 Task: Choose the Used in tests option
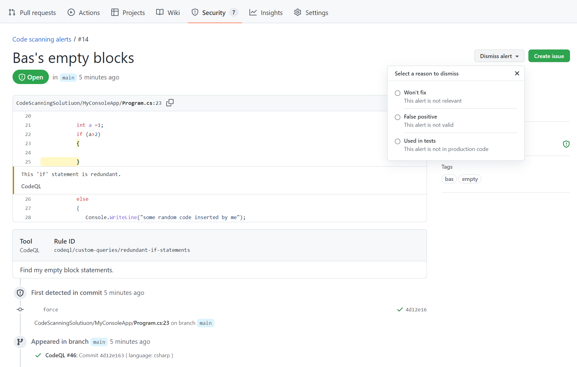pos(398,141)
